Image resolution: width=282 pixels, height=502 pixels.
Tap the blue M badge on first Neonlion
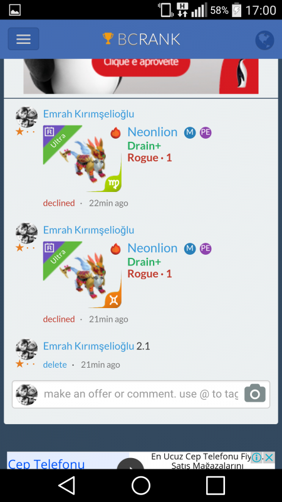[x=190, y=132]
